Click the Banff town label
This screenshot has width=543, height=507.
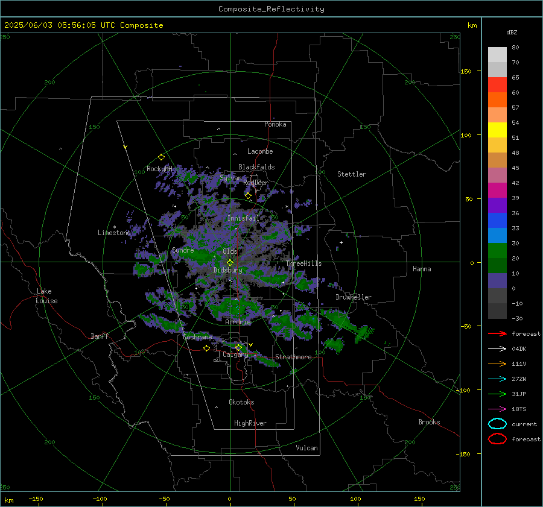click(100, 336)
